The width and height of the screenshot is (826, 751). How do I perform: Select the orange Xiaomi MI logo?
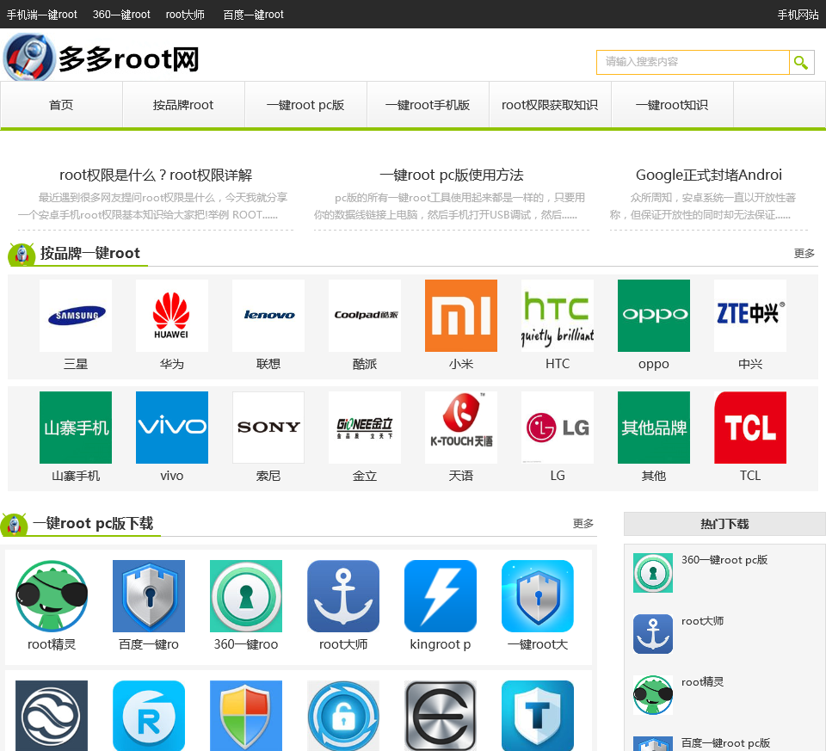coord(461,316)
